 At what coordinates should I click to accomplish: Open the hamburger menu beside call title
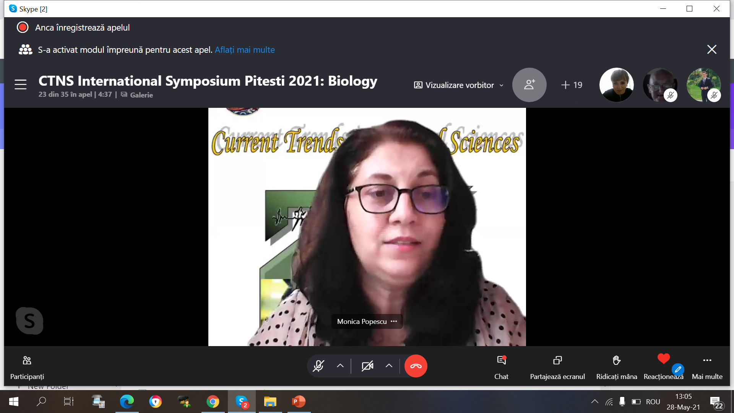click(x=21, y=85)
